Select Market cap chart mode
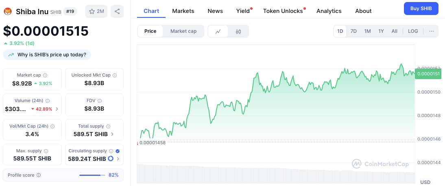This screenshot has height=186, width=445. pyautogui.click(x=183, y=31)
